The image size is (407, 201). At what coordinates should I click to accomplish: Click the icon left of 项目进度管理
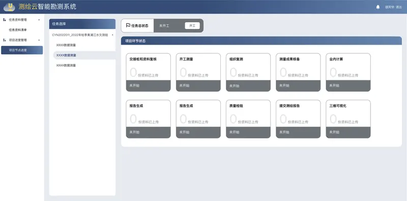[5, 40]
